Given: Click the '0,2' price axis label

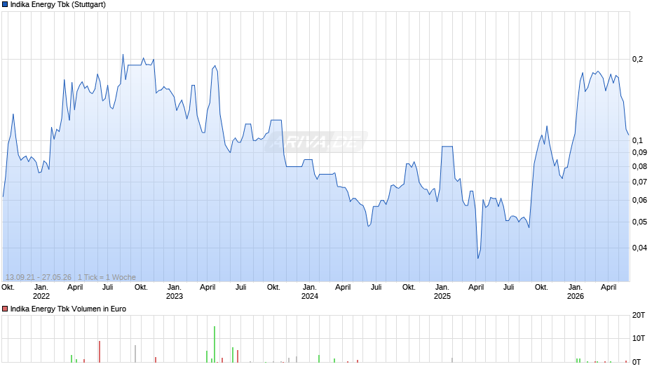Looking at the screenshot, I should (637, 60).
